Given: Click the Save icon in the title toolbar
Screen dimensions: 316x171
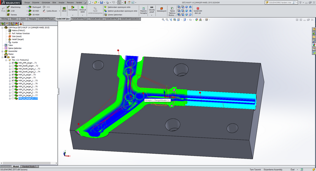Looking at the screenshot, I should 102,2.
